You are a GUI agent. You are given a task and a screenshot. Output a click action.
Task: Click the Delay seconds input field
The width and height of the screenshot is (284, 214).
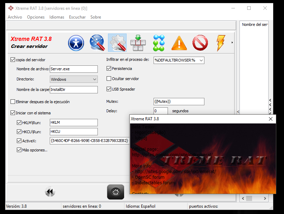pos(161,111)
